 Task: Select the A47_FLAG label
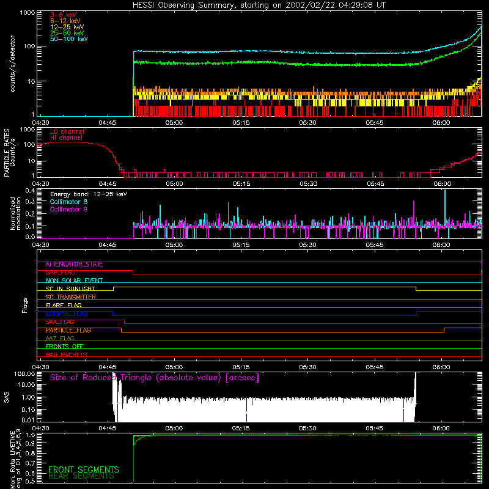coord(60,339)
